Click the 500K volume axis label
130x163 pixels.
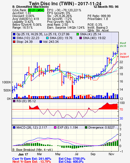point(7,90)
